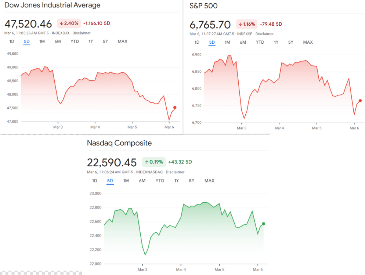This screenshot has width=365, height=275.
Task: Click S&P 500 chart's red endpoint dot
Action: point(360,101)
